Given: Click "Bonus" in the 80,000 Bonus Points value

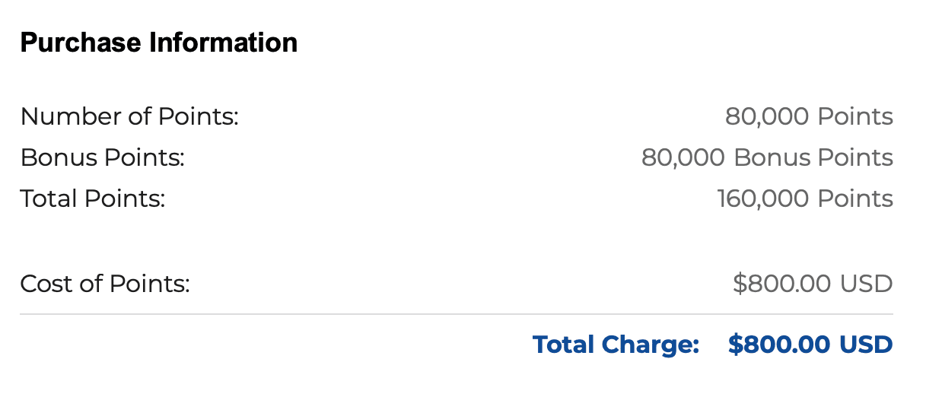Looking at the screenshot, I should click(771, 158).
